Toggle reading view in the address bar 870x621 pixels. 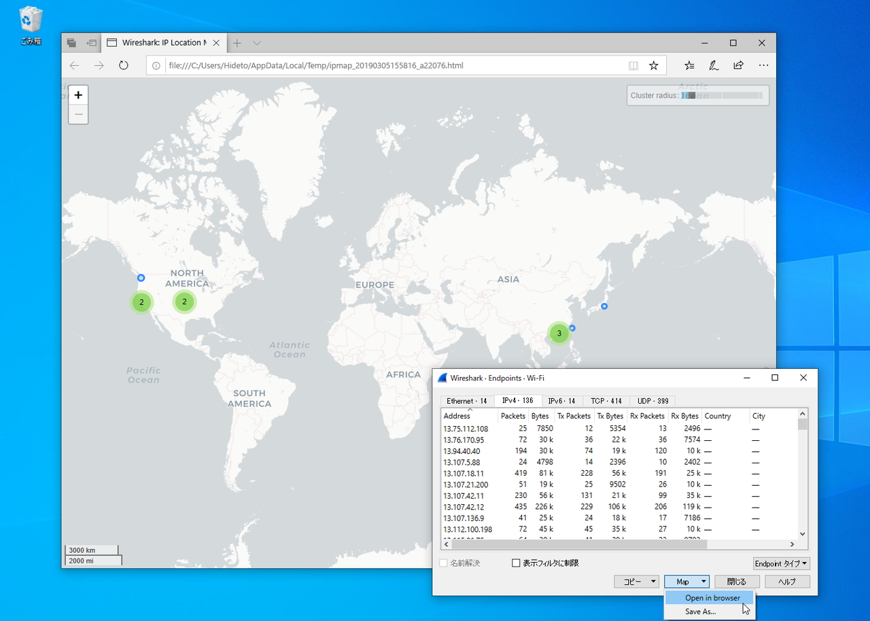[x=633, y=65]
